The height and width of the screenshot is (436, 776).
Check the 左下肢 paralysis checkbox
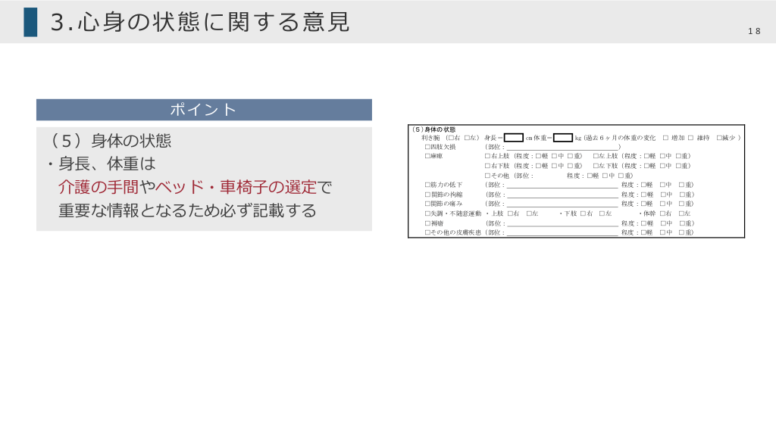[596, 166]
